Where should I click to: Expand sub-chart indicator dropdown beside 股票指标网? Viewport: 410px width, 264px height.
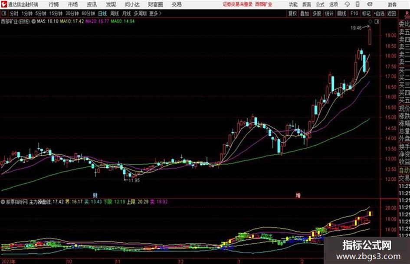(3, 202)
